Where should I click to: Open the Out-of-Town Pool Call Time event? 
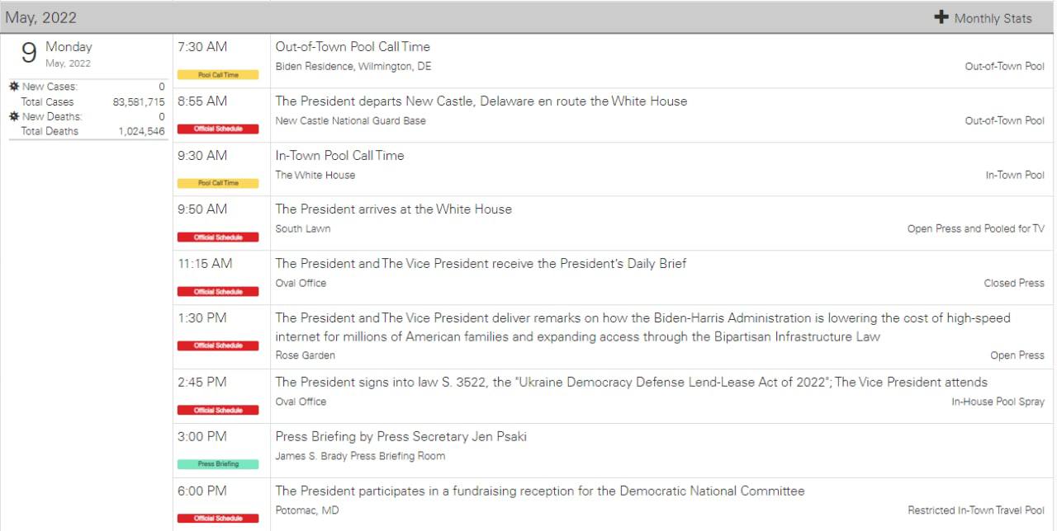pyautogui.click(x=353, y=47)
